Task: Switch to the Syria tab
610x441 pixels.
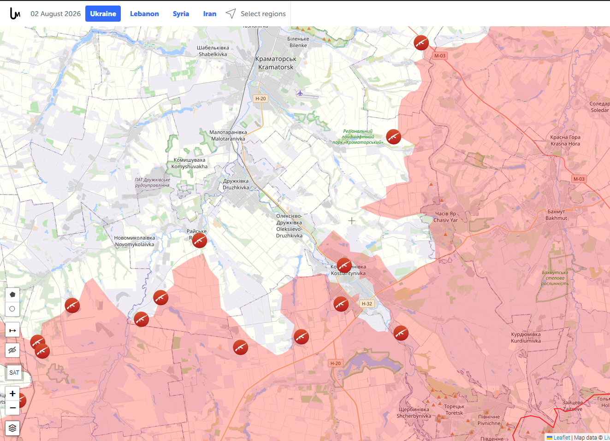Action: click(x=181, y=14)
